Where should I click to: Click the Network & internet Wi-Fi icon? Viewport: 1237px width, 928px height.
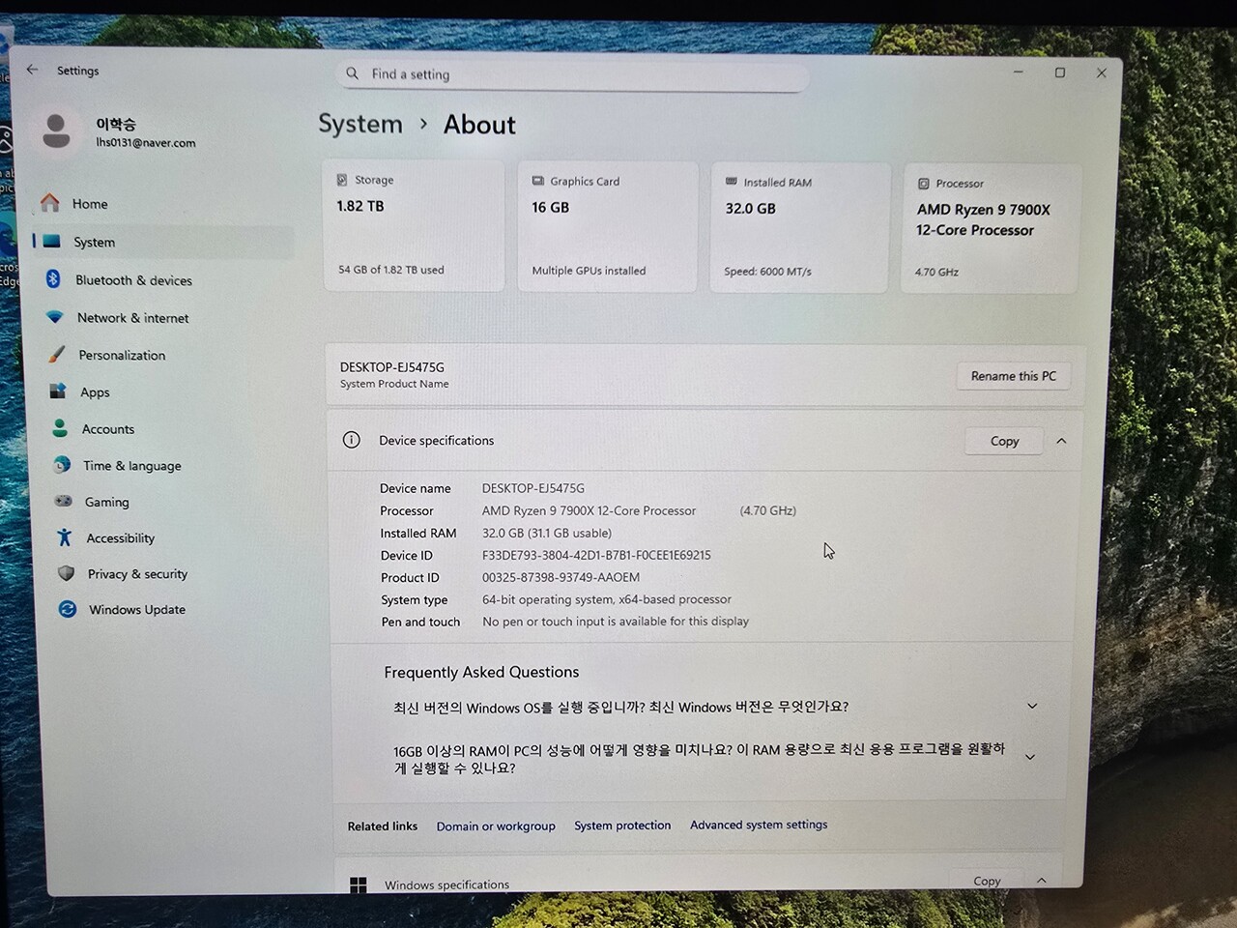[x=55, y=317]
